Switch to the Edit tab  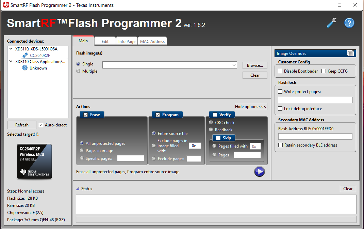105,41
